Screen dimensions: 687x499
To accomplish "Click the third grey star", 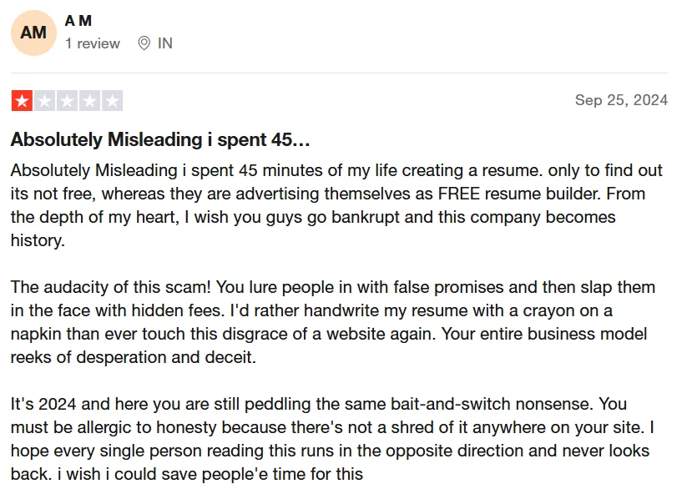I will pos(67,101).
